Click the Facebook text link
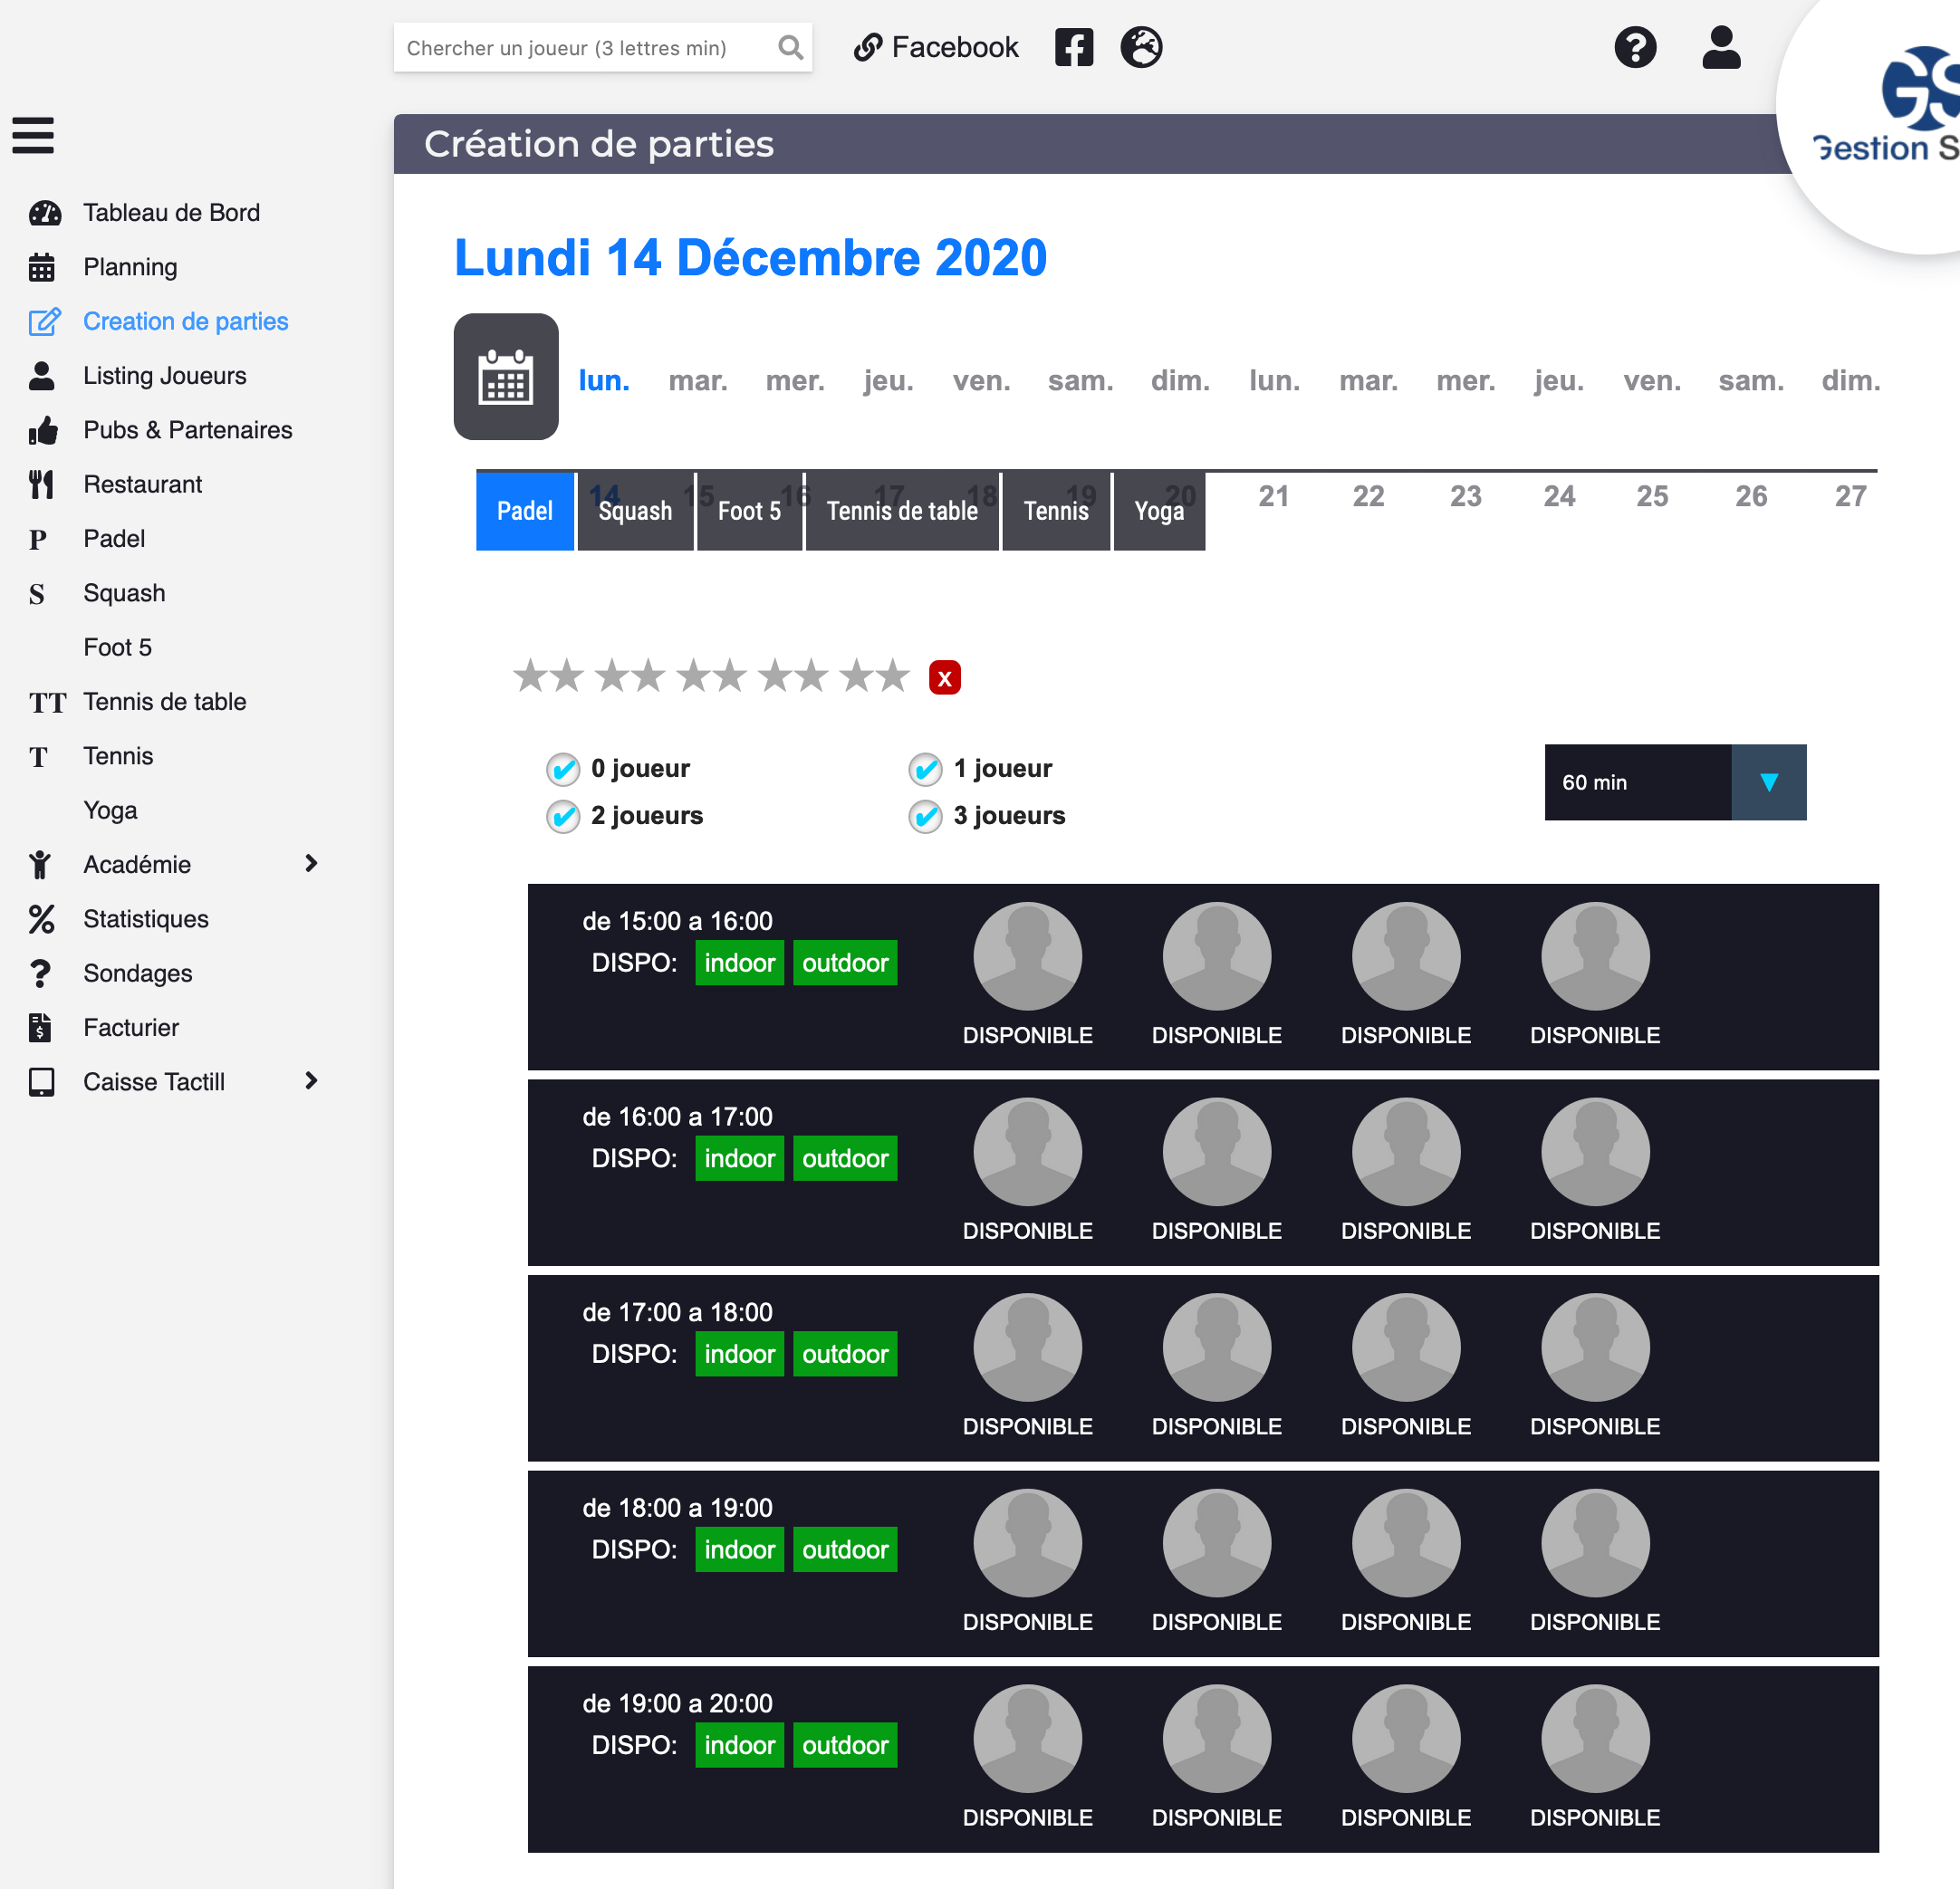This screenshot has height=1889, width=1960. 954,47
